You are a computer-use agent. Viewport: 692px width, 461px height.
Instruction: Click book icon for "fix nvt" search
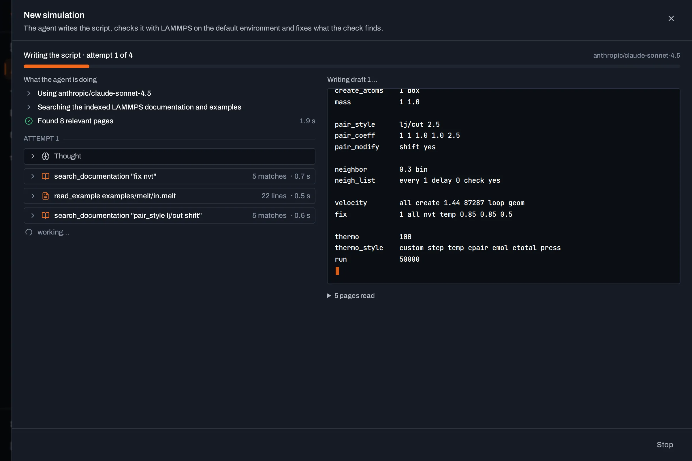click(x=46, y=176)
